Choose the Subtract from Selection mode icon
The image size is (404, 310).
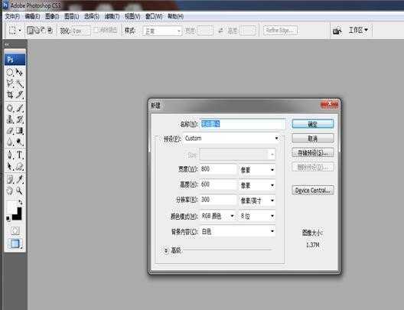(43, 31)
